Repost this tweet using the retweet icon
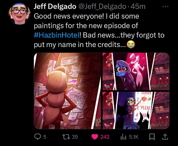 [x=66, y=137]
